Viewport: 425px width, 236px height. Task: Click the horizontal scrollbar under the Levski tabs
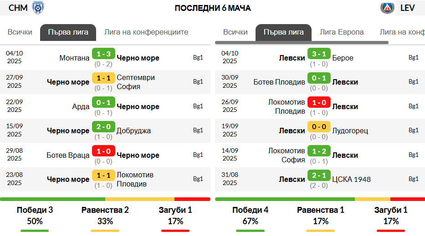[302, 42]
